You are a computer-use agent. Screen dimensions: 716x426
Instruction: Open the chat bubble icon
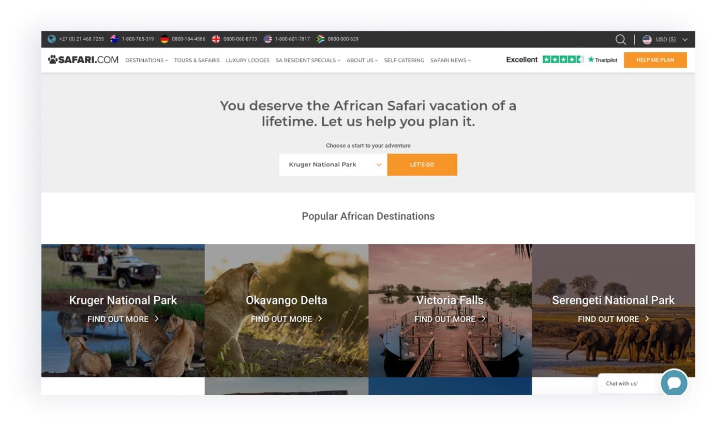coord(674,383)
